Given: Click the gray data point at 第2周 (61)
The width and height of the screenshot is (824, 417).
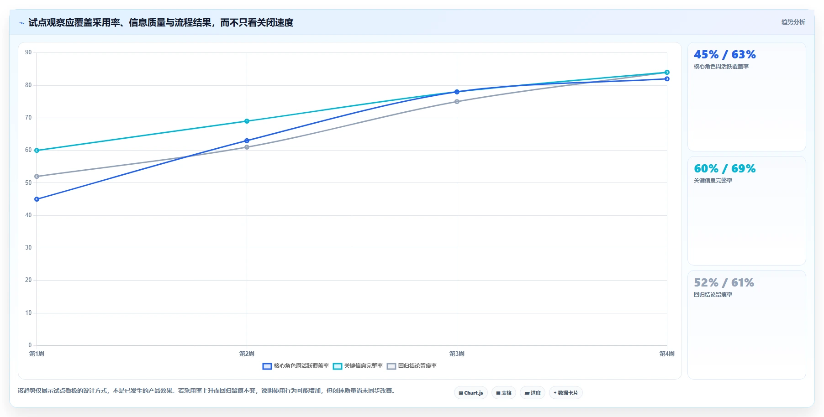Looking at the screenshot, I should click(x=247, y=147).
